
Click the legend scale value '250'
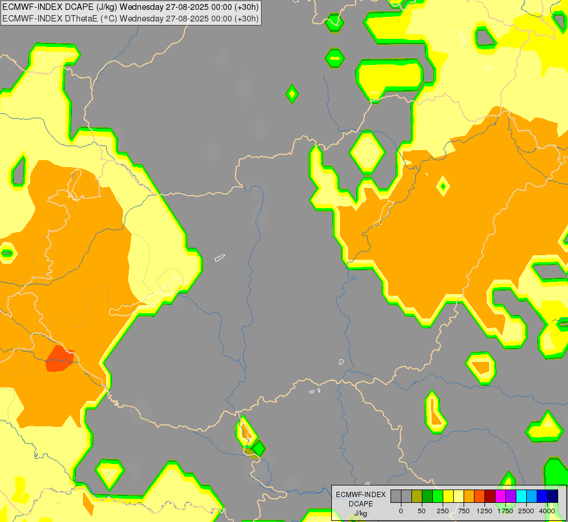point(443,511)
